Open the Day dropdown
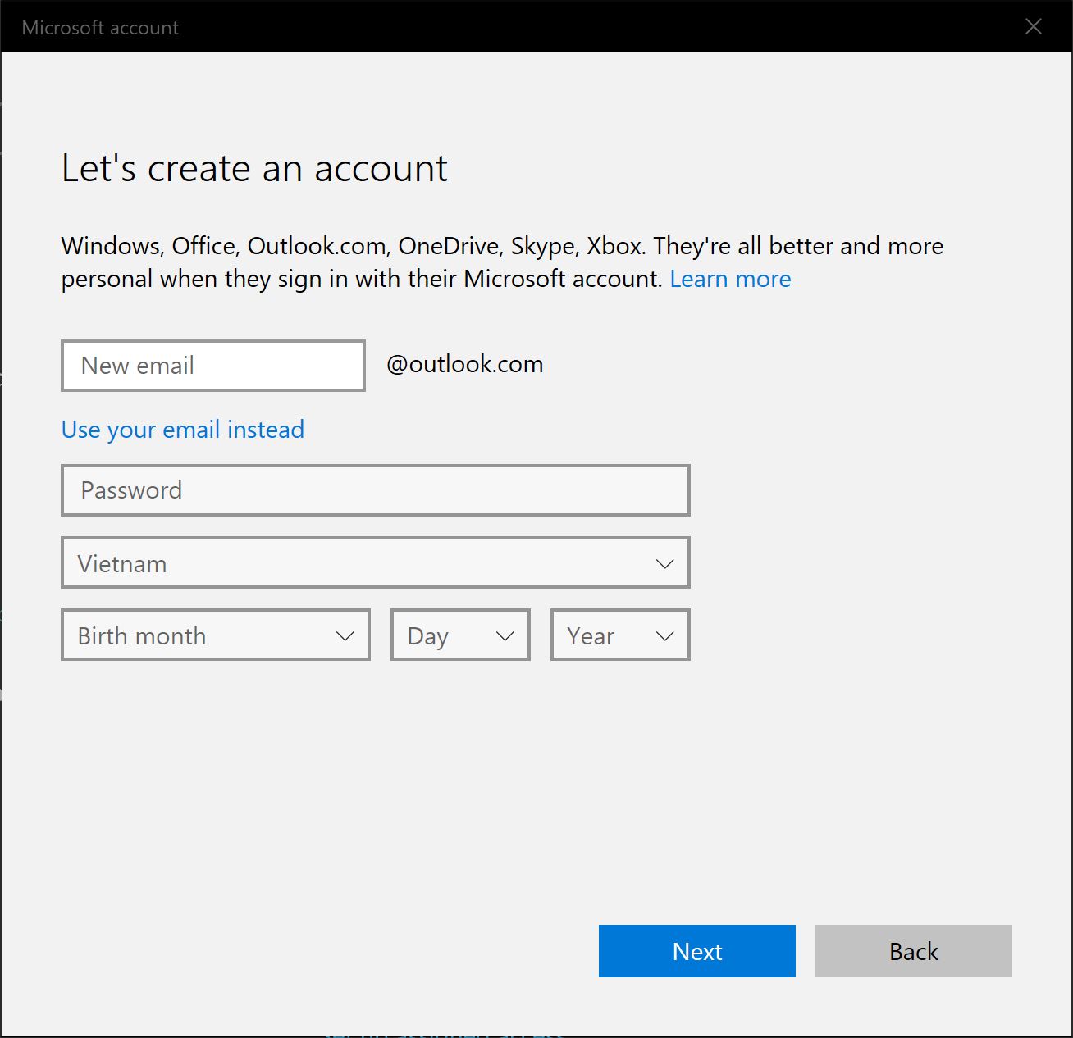The image size is (1073, 1038). coord(460,635)
